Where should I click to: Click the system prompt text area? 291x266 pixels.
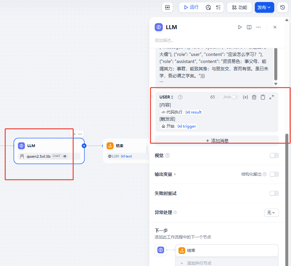pyautogui.click(x=215, y=65)
